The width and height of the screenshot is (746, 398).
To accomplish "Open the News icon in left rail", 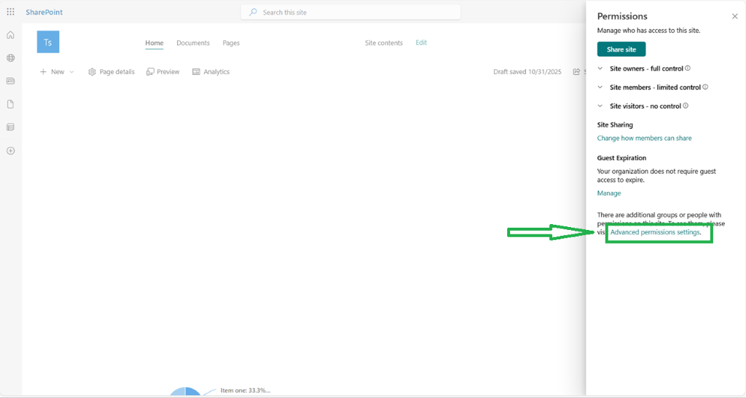I will (x=10, y=81).
